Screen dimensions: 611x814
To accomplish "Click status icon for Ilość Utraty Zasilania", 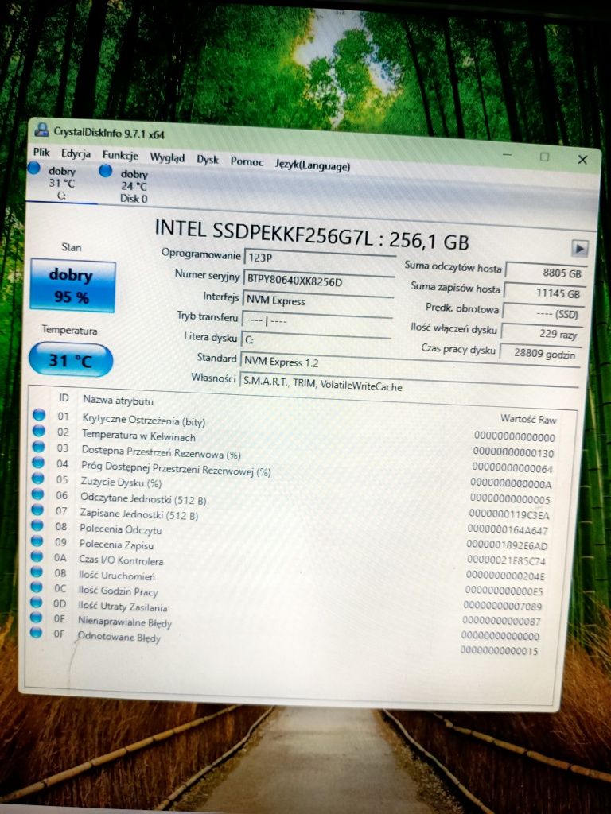I will 36,602.
